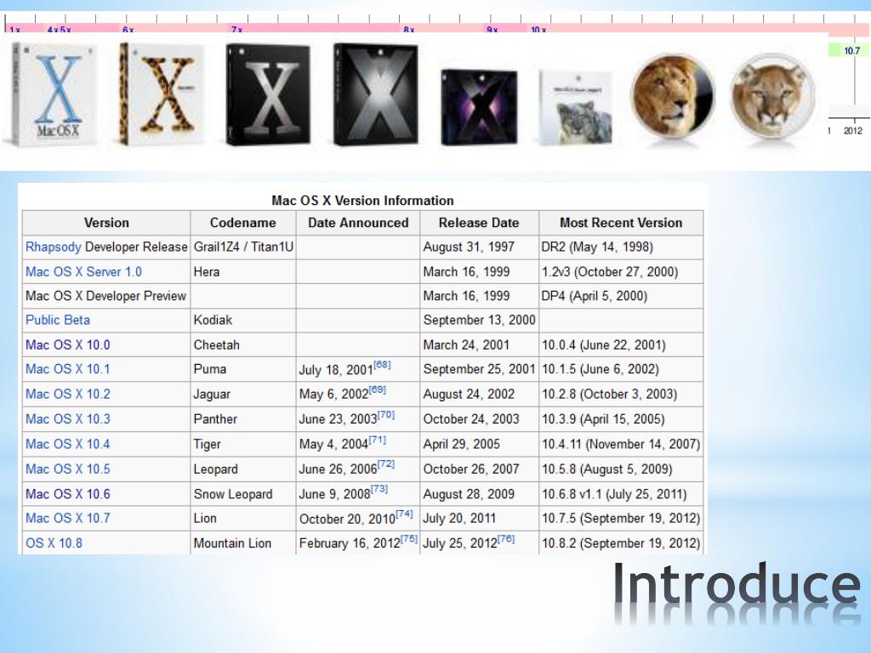Viewport: 871px width, 653px height.
Task: Click the purple Leopard box image
Action: point(480,107)
